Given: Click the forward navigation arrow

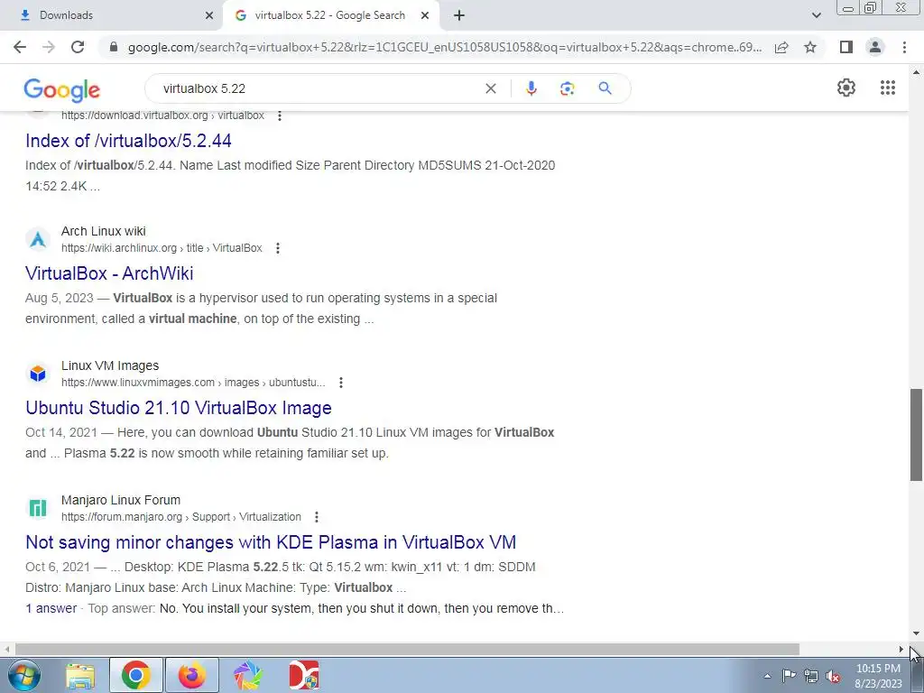Looking at the screenshot, I should (x=49, y=47).
